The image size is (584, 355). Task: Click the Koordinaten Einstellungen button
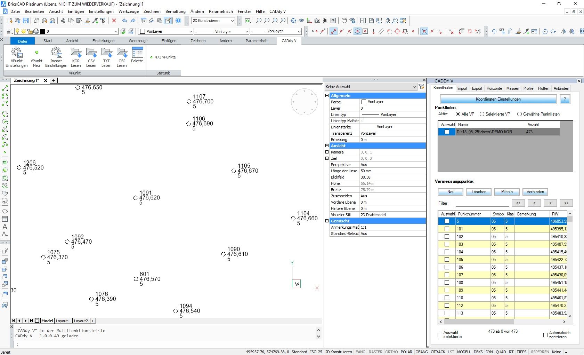498,100
